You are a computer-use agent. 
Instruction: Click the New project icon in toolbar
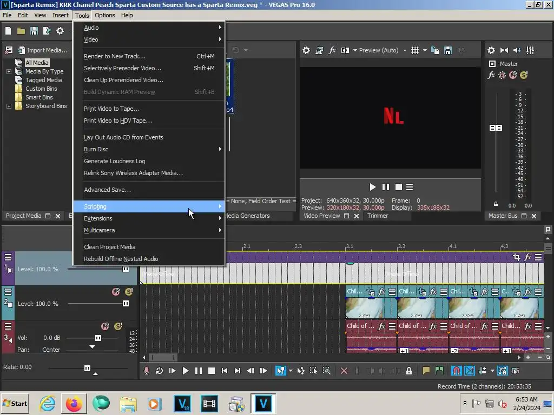pos(8,31)
